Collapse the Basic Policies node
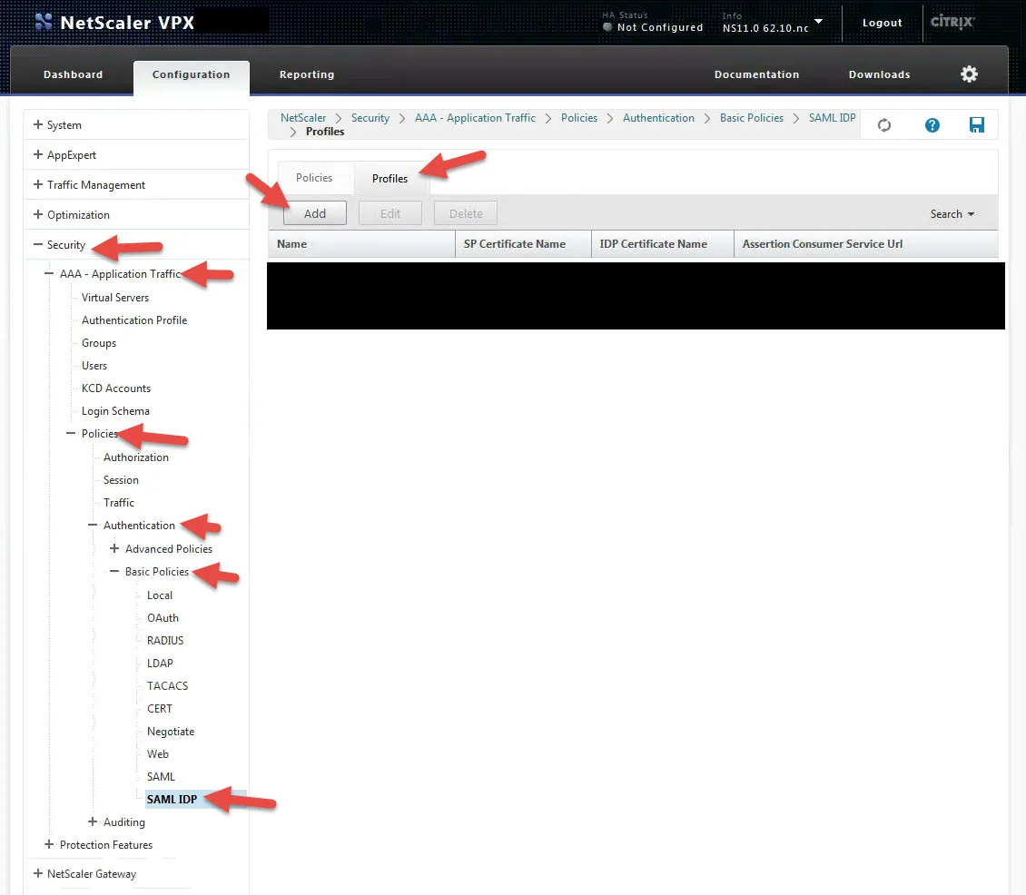Screen dimensions: 1026x895 pos(114,571)
